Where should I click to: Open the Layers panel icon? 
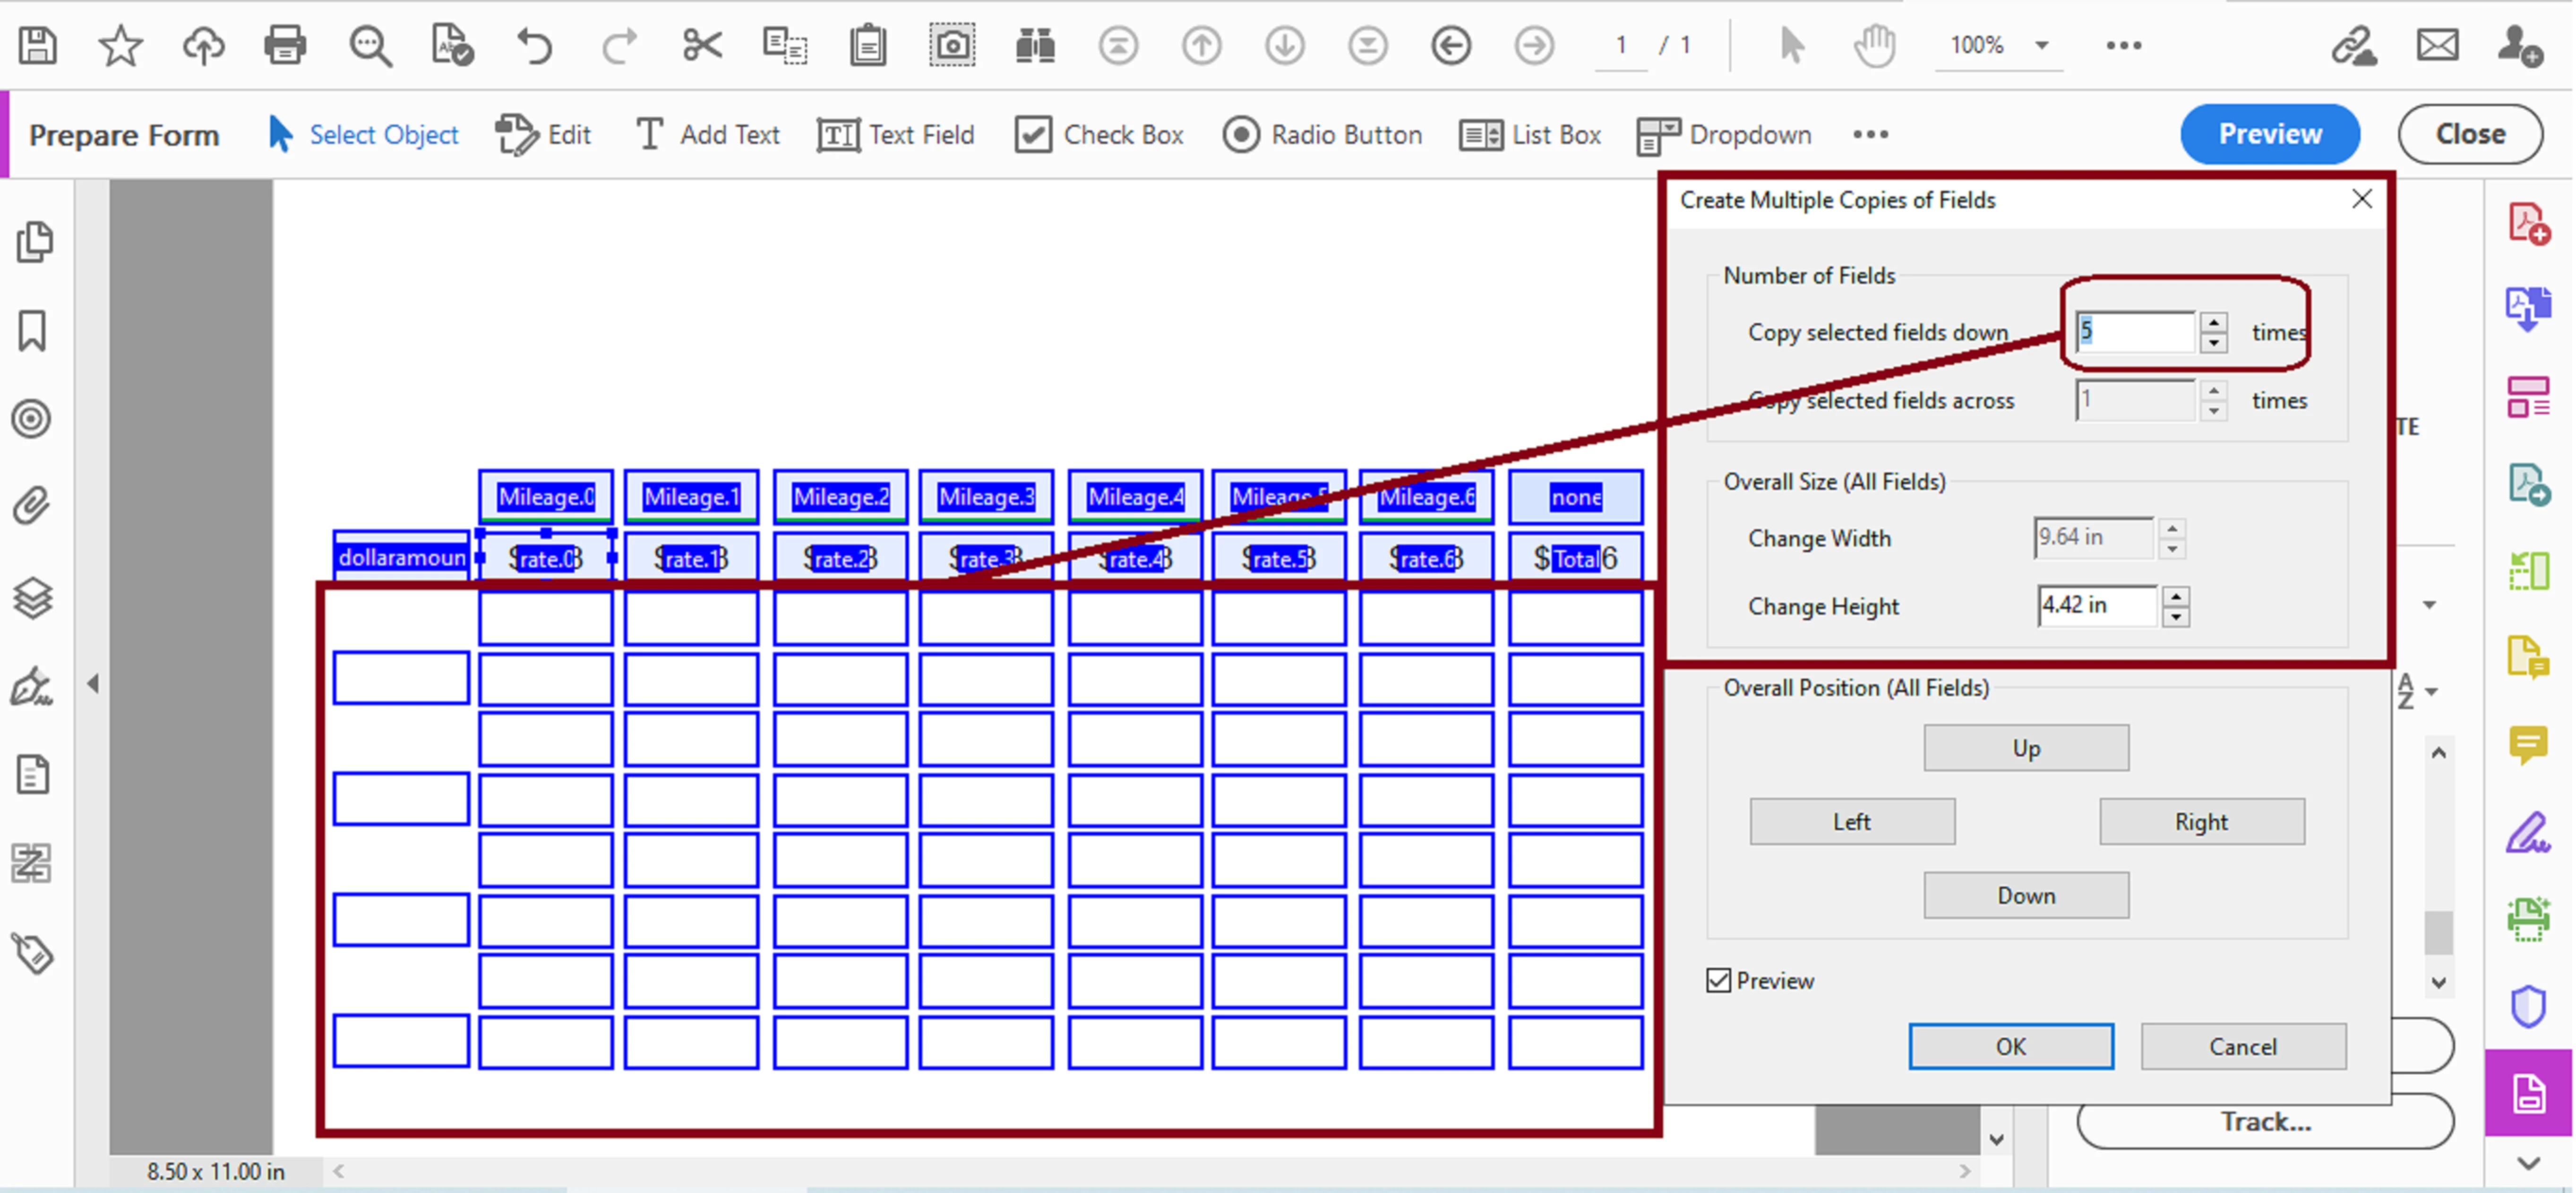pos(33,598)
